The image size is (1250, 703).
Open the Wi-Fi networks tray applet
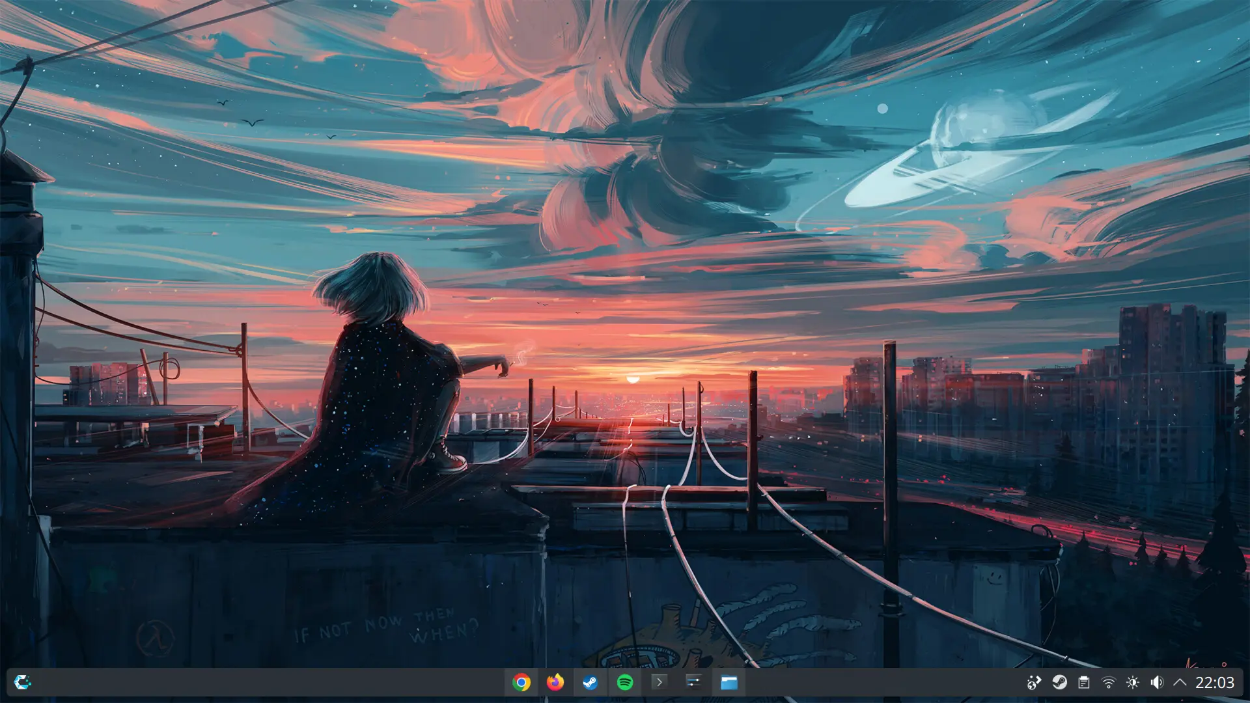click(x=1108, y=682)
